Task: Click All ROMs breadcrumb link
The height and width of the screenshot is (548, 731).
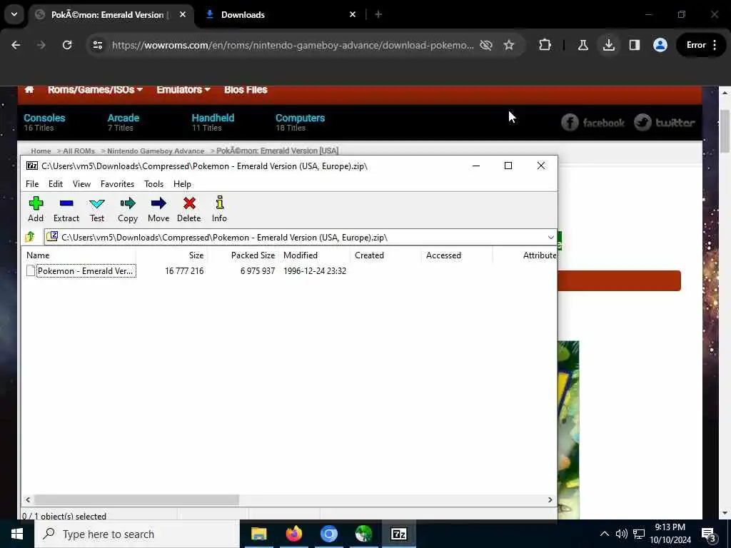Action: coord(79,151)
